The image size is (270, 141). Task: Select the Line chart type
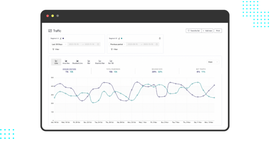(56, 62)
